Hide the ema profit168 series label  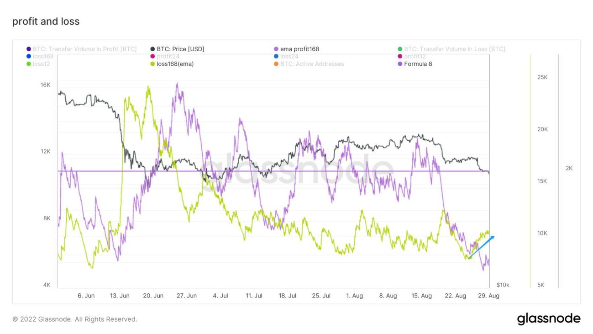coord(299,49)
